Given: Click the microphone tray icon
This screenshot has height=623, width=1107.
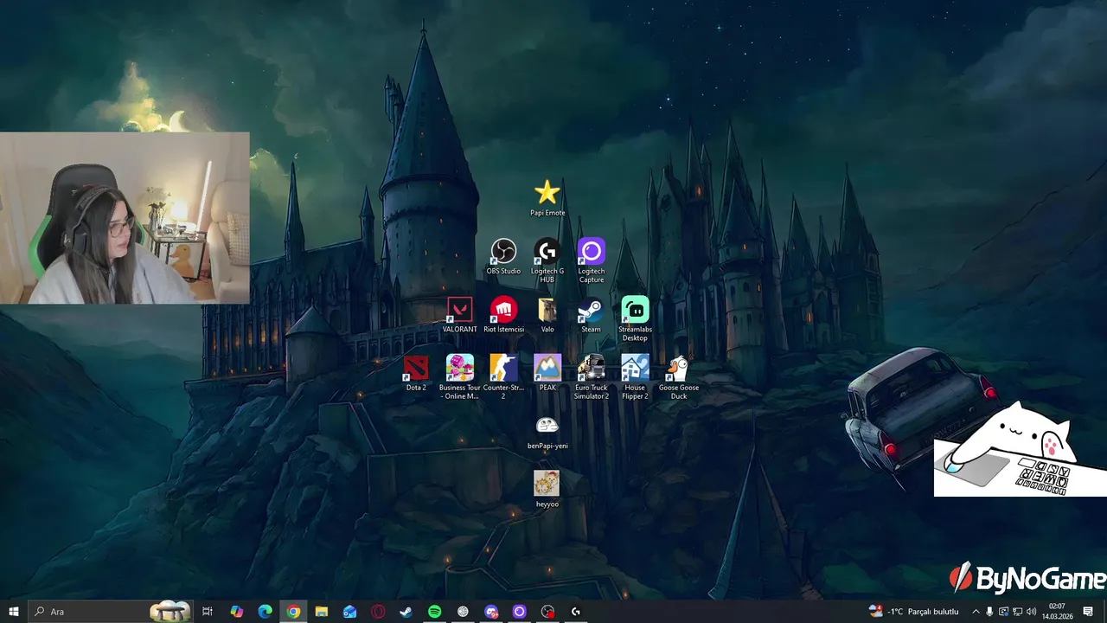Looking at the screenshot, I should point(989,612).
